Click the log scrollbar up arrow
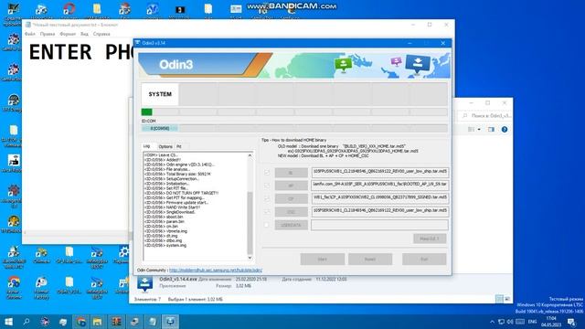 [250, 155]
